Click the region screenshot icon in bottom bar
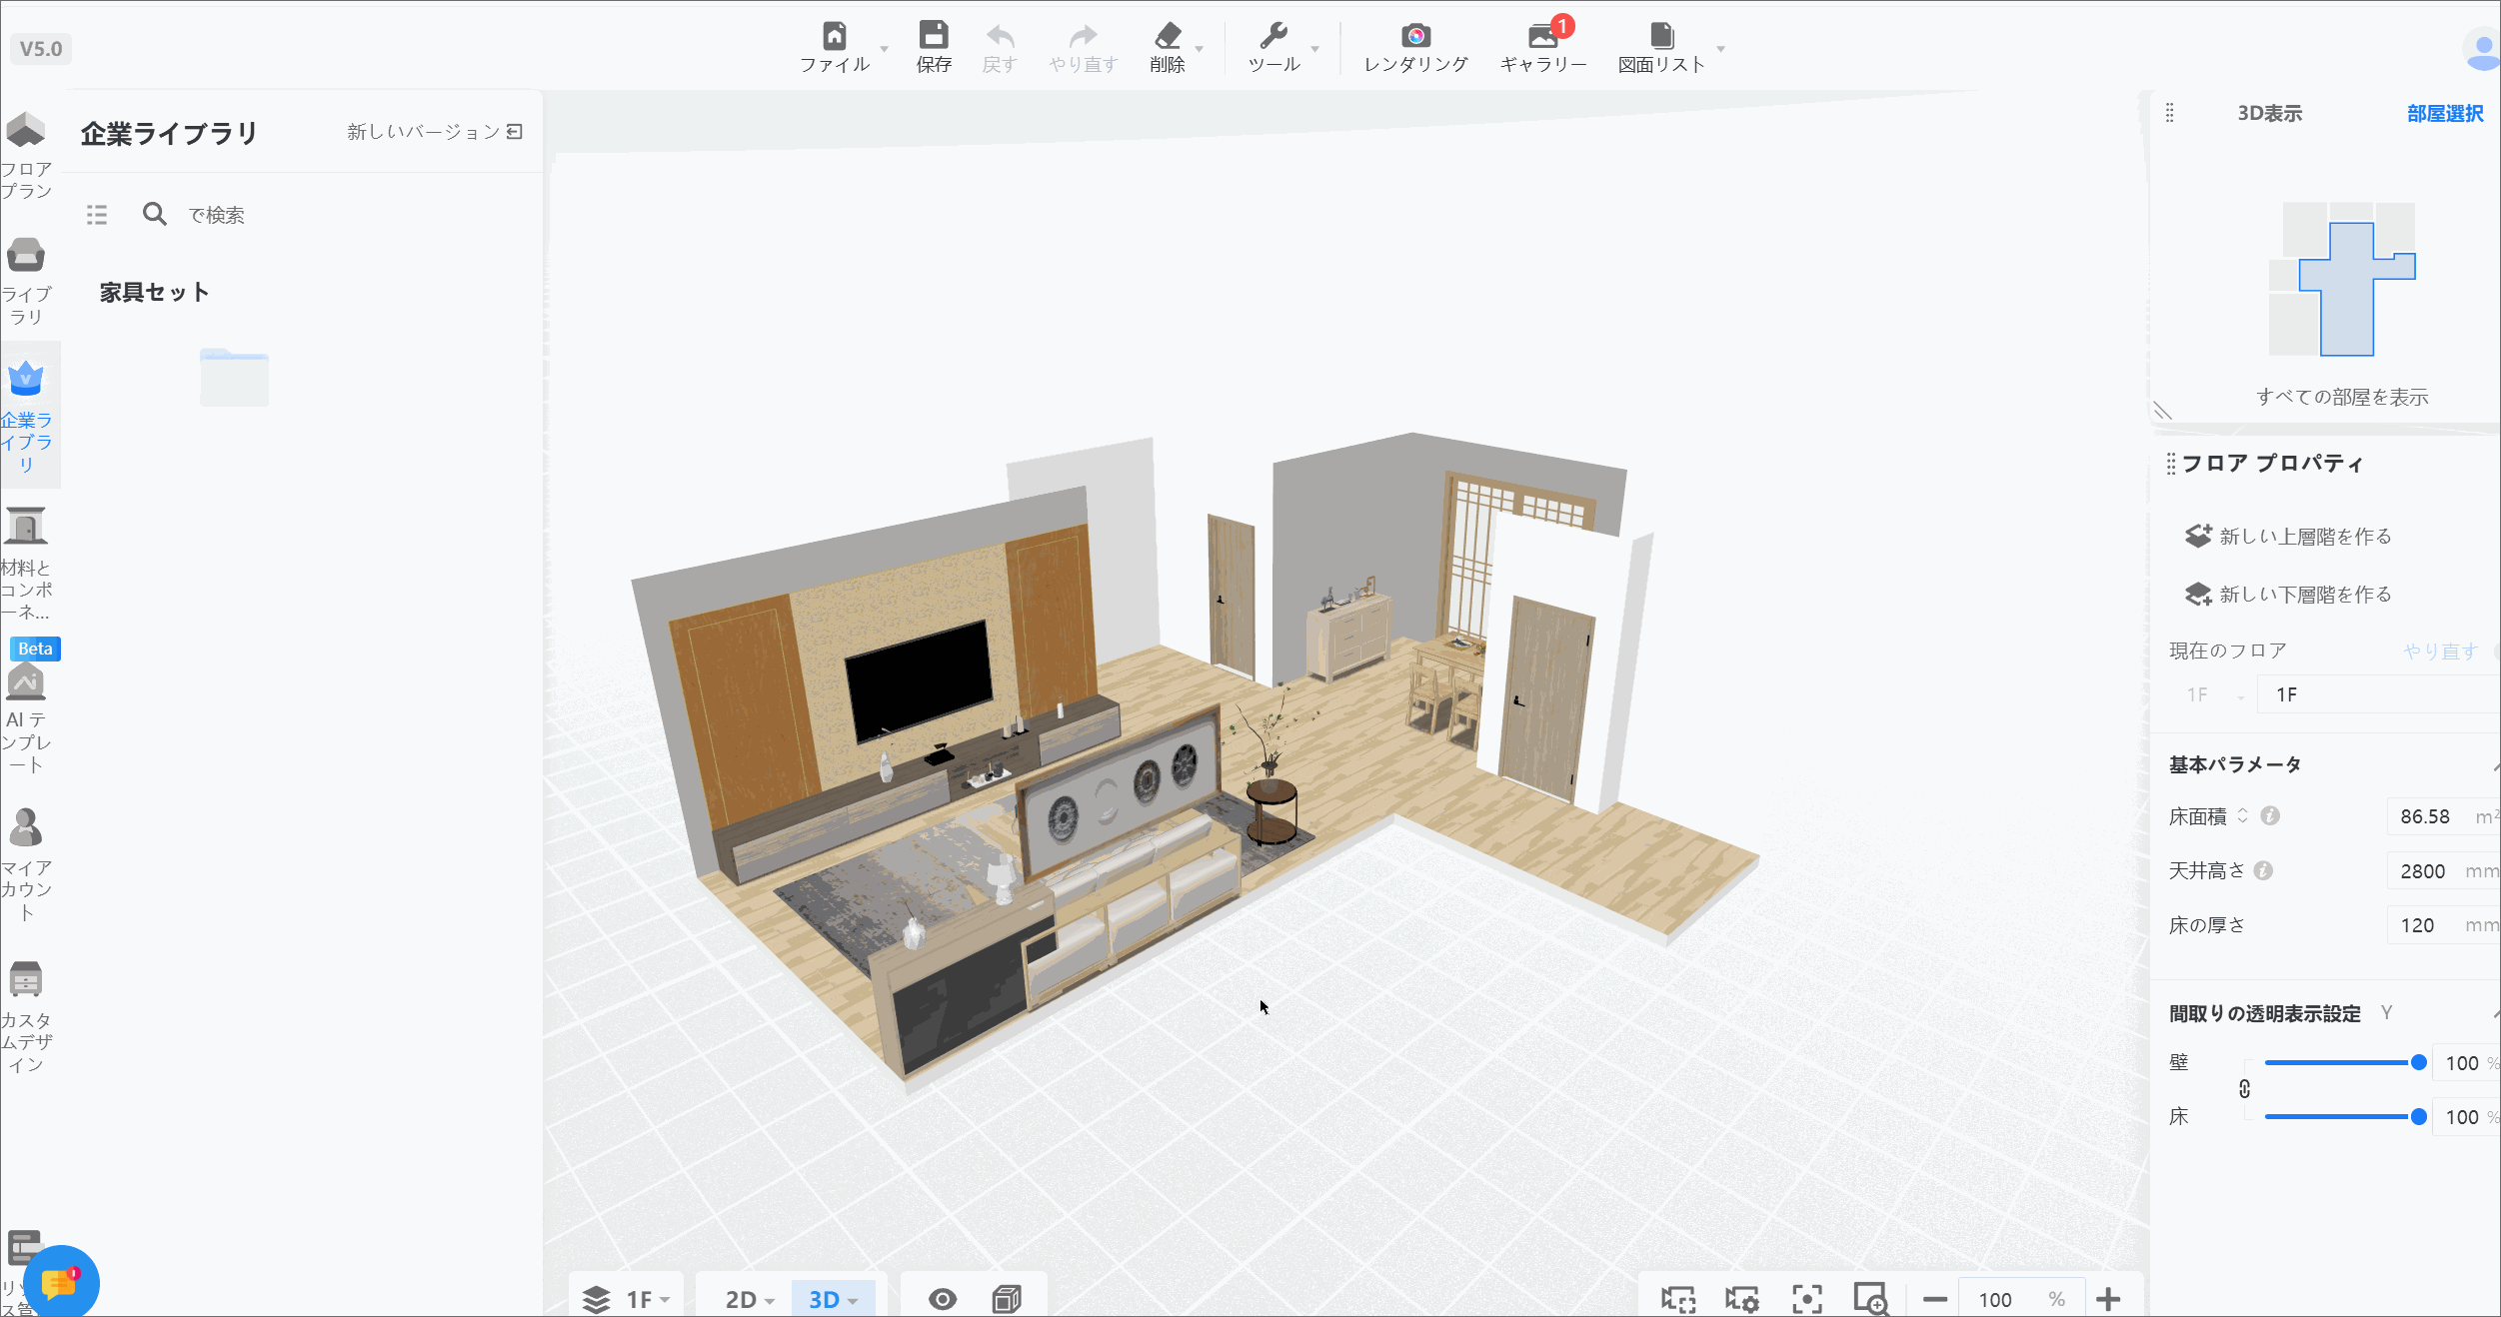Screen dimensions: 2501x1317 1678,1299
